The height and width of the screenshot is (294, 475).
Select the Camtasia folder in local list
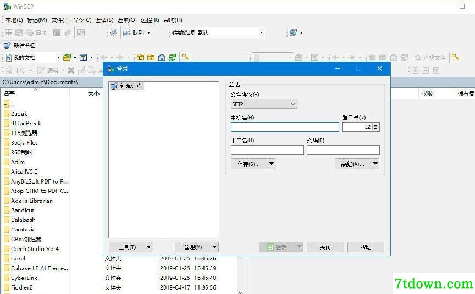(x=19, y=230)
